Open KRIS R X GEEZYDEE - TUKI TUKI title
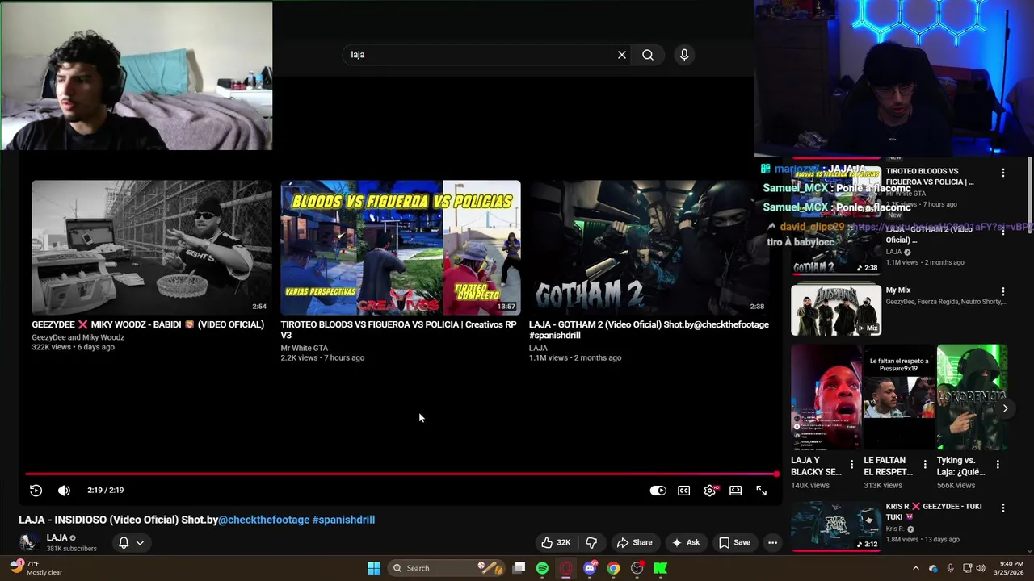The image size is (1034, 581). [934, 512]
